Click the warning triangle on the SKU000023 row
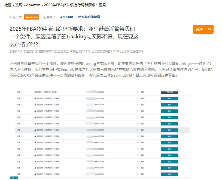This screenshot has height=180, width=222. 35,174
